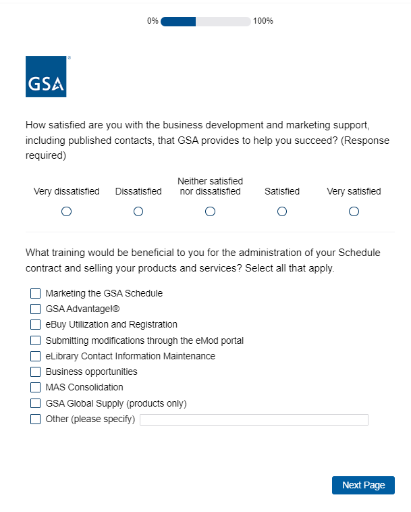Select the Very dissatisfied radio button
Viewport: 411px width, 512px height.
(x=66, y=211)
